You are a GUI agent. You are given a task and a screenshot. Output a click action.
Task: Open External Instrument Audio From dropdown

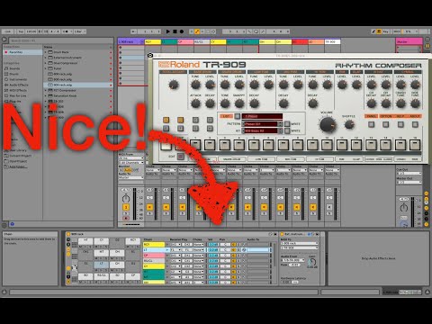coord(292,260)
